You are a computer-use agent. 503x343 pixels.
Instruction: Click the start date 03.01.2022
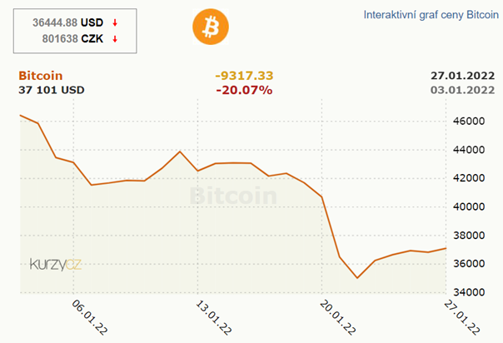pyautogui.click(x=465, y=90)
